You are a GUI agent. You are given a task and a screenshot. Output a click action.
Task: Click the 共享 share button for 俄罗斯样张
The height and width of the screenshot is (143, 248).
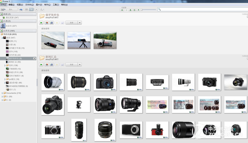[72, 23]
